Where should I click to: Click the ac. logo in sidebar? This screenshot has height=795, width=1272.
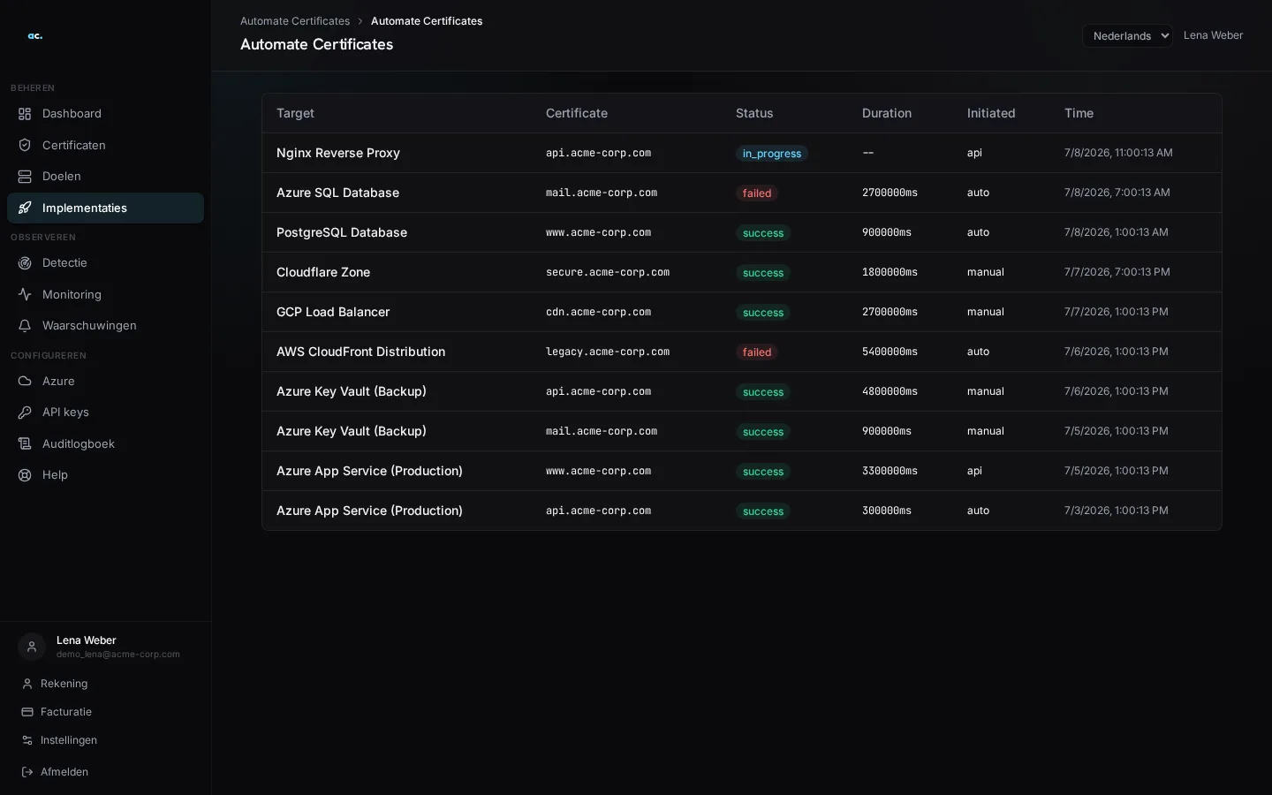(34, 36)
